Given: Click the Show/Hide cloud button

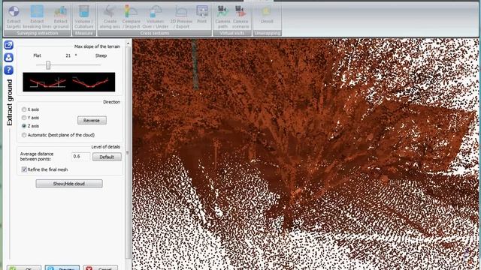Looking at the screenshot, I should pyautogui.click(x=69, y=184).
